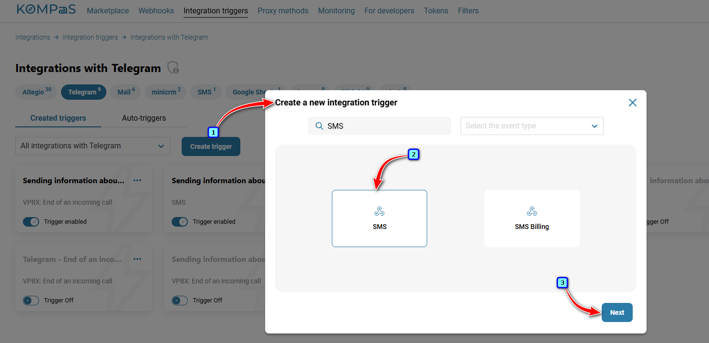Select Integration triggers in top menu
The image size is (709, 343).
216,10
